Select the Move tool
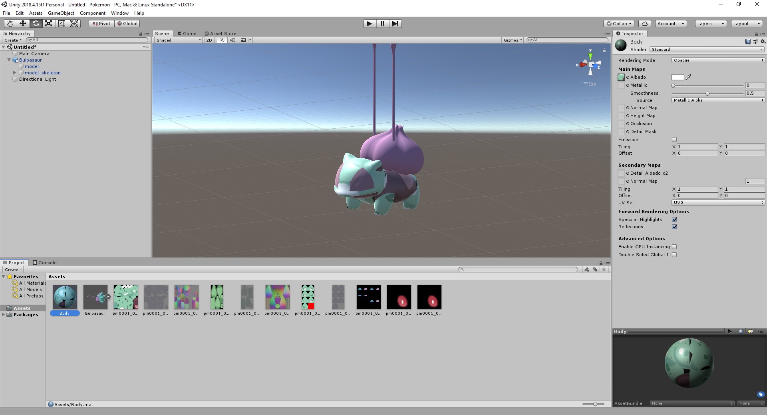Viewport: 767px width, 415px height. click(23, 24)
